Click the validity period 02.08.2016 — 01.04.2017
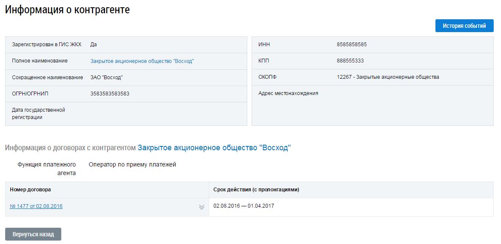Screen dimensions: 501x244 click(x=243, y=206)
